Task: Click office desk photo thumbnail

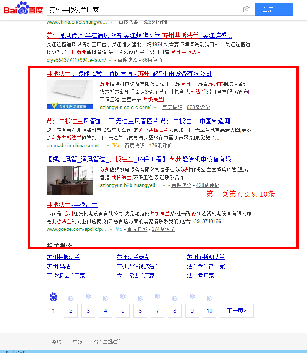Action: [70, 180]
